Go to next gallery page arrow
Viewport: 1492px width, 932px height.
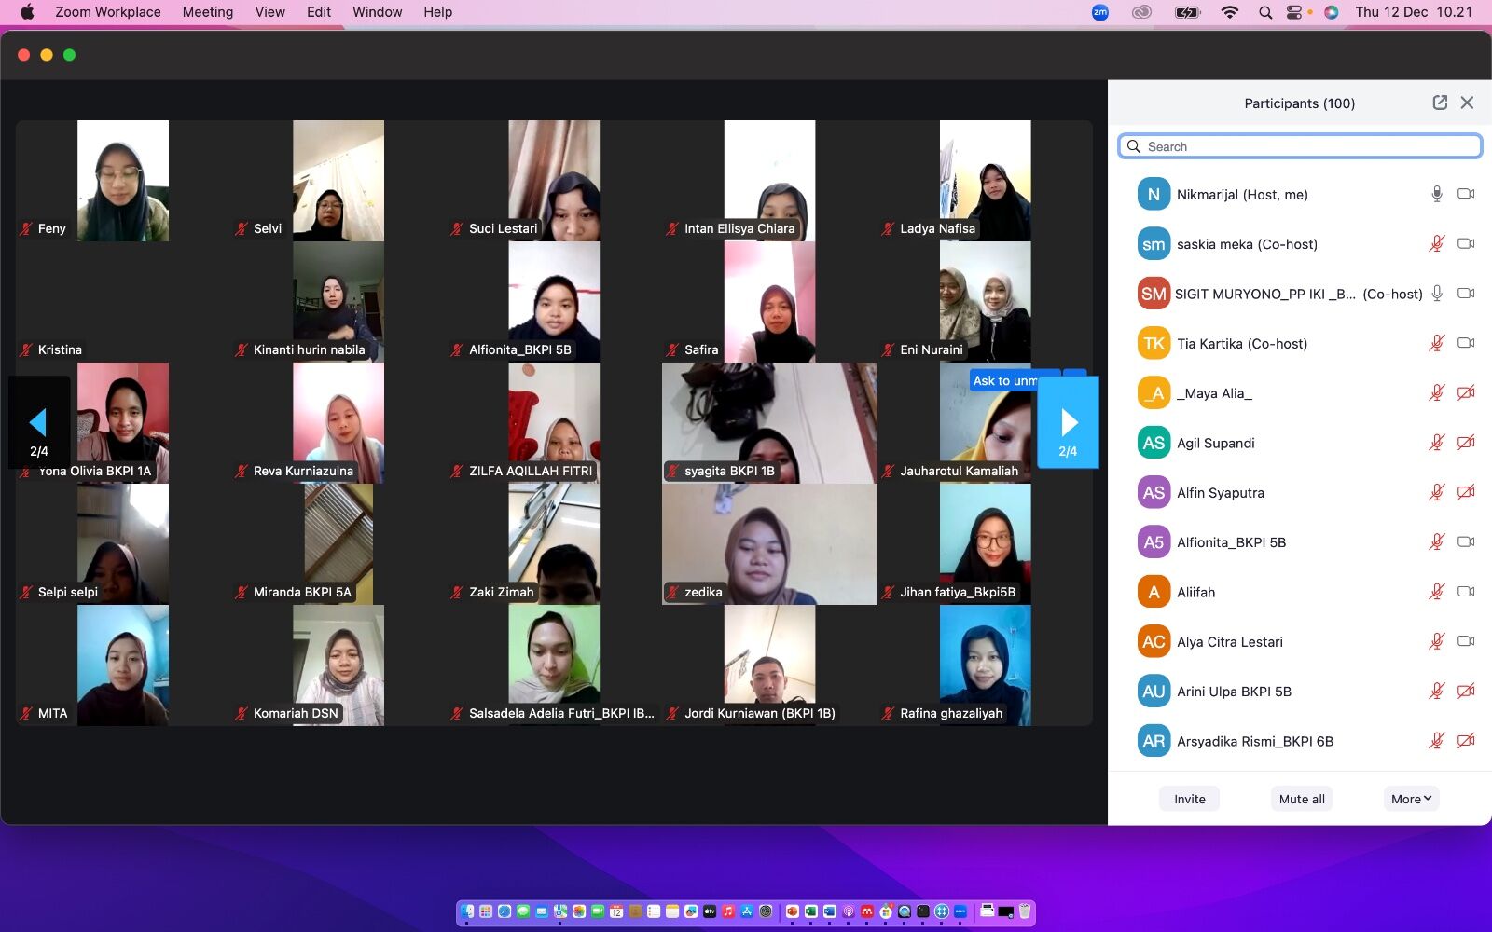[x=1068, y=422]
